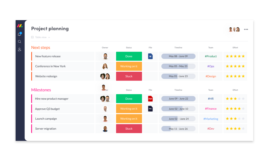The image size is (269, 161).
Task: Click owner avatars for Hire new product manager
Action: pos(105,99)
